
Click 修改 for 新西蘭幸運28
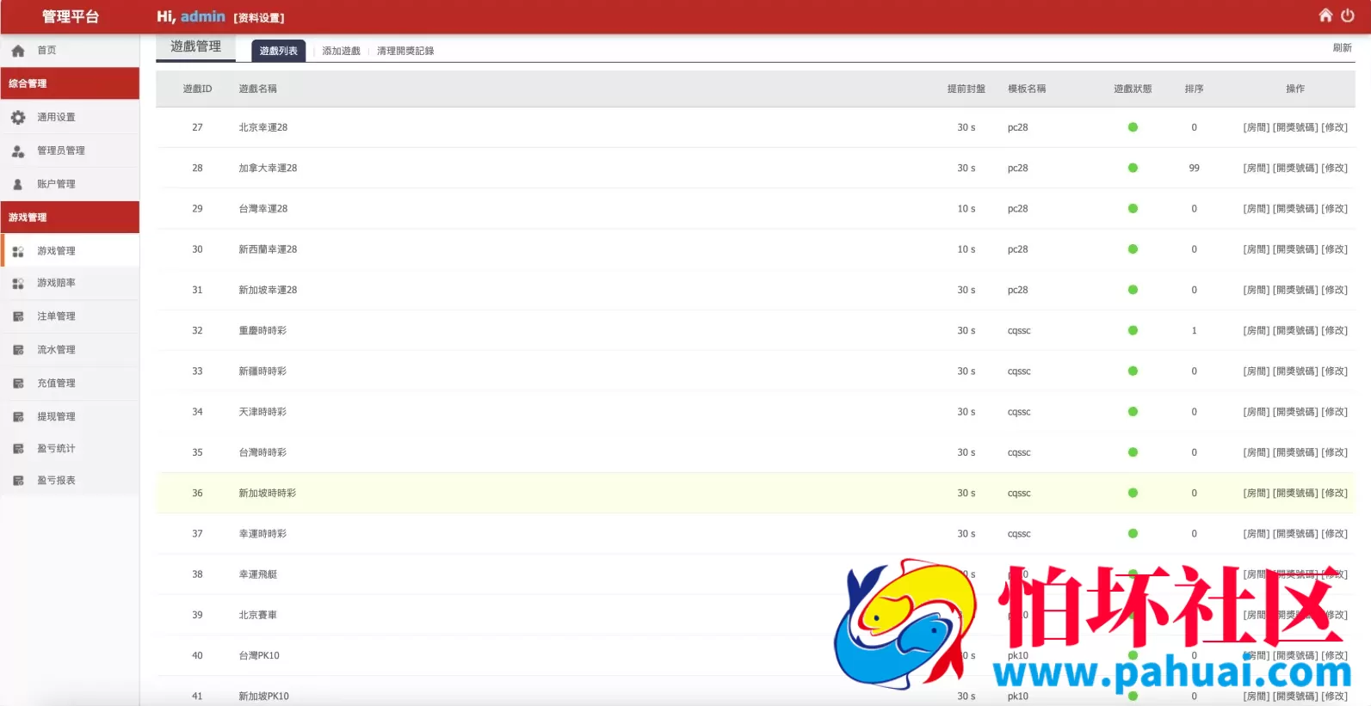(1335, 249)
